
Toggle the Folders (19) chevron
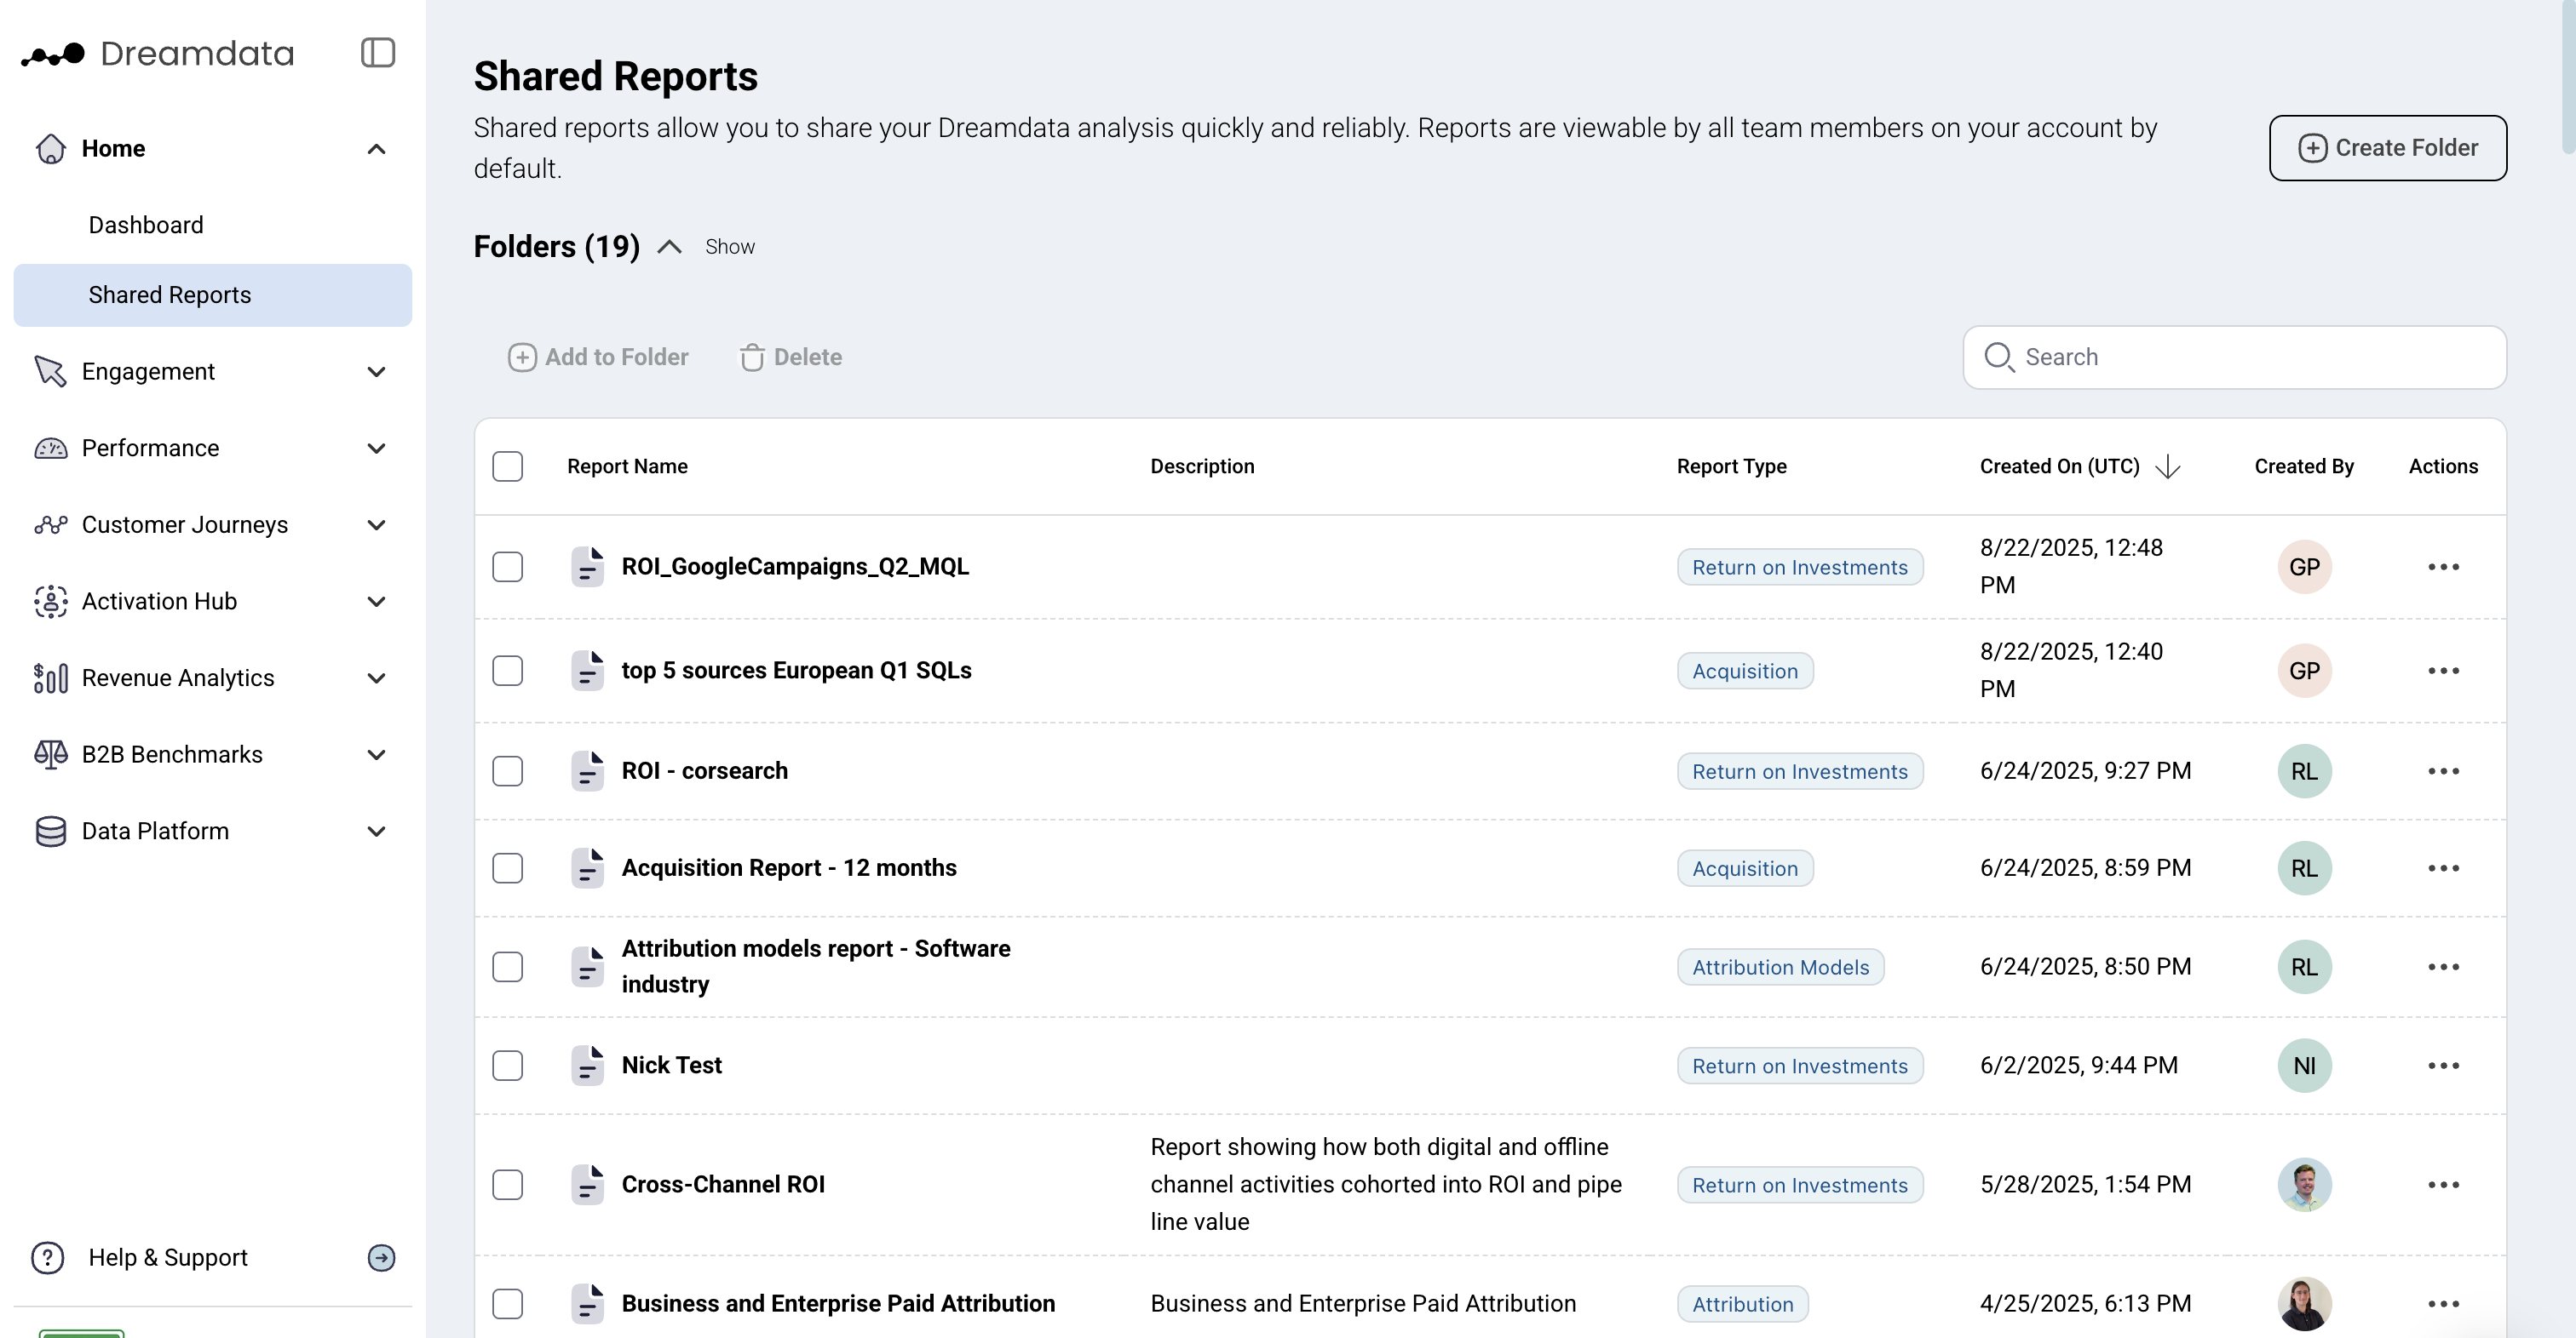[x=669, y=247]
